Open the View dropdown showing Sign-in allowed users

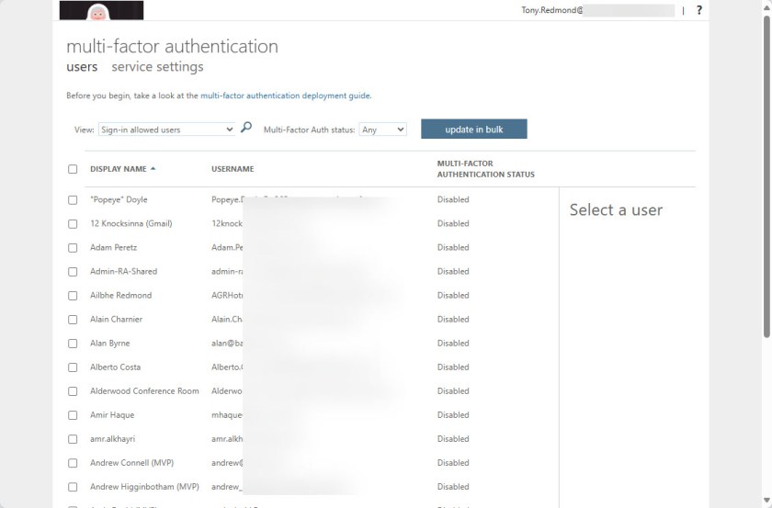(167, 130)
